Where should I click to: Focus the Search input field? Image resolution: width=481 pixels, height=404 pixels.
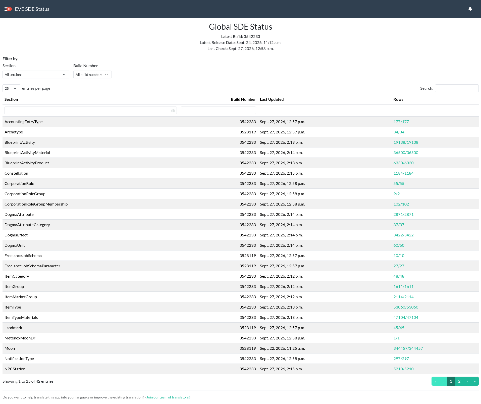(457, 88)
